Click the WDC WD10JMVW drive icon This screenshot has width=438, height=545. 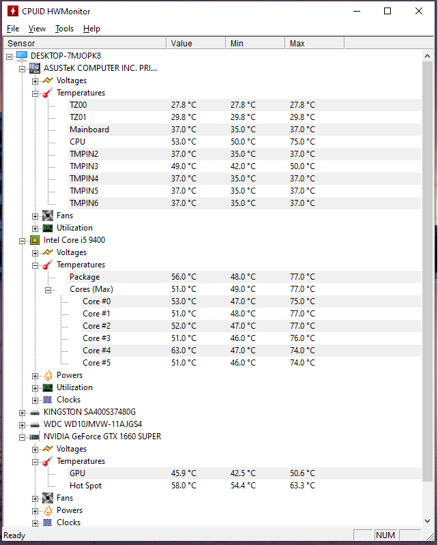[35, 425]
